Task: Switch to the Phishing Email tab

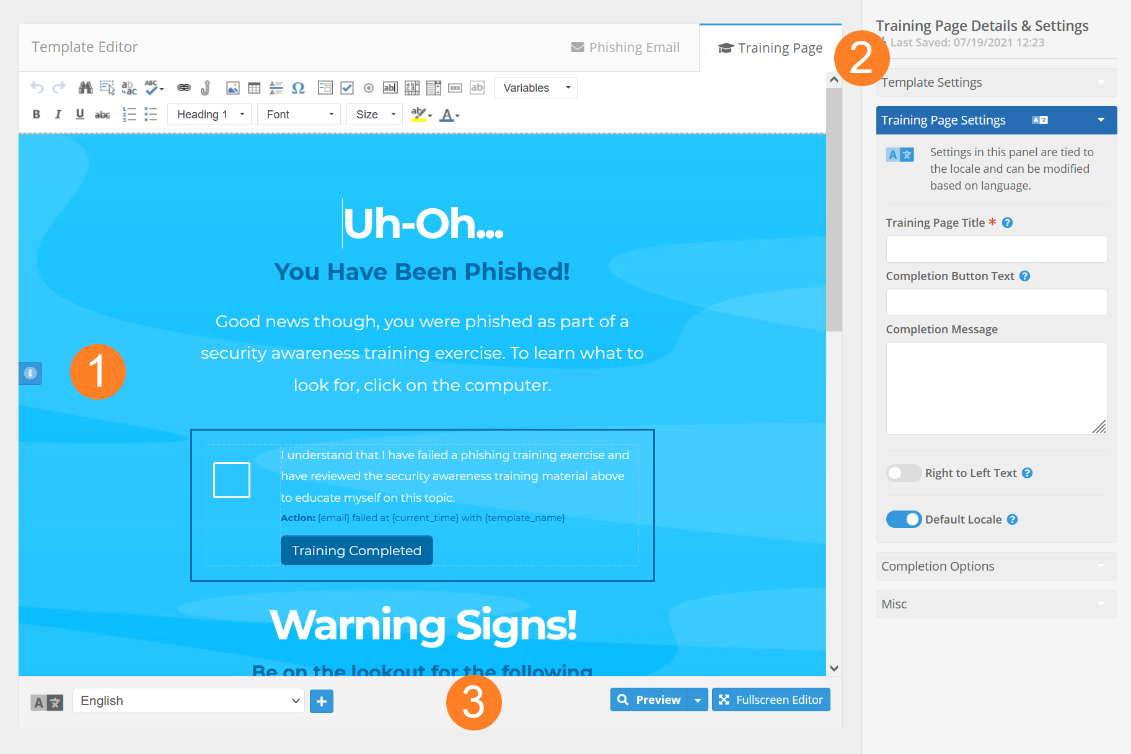Action: coord(625,48)
